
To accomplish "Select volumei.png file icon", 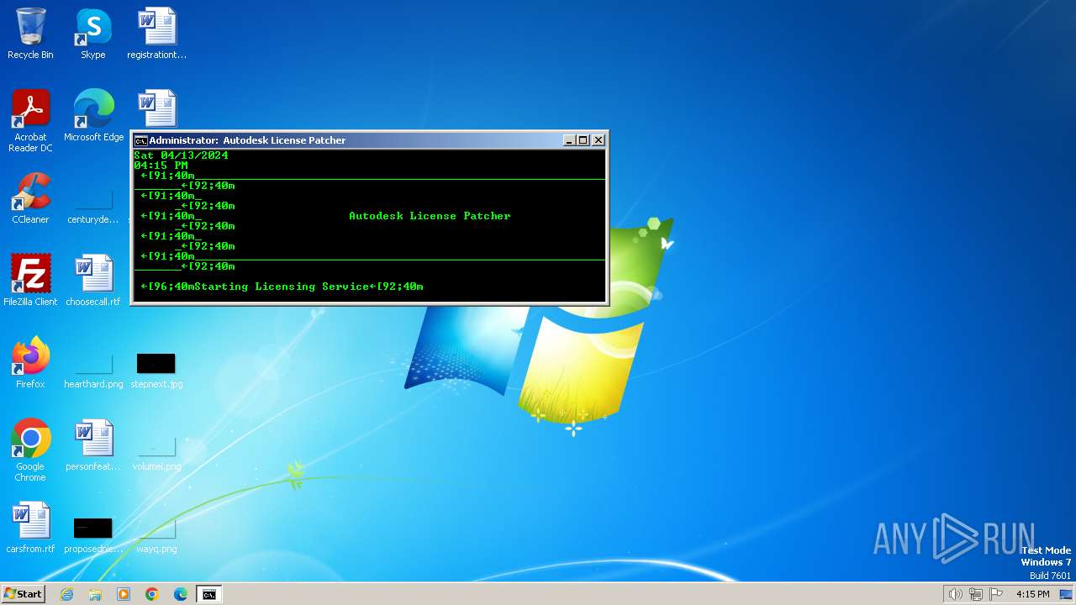I will click(x=156, y=452).
